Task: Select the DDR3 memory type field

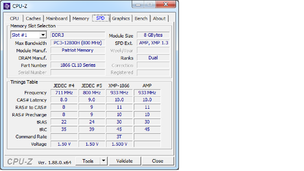Action: coord(78,35)
